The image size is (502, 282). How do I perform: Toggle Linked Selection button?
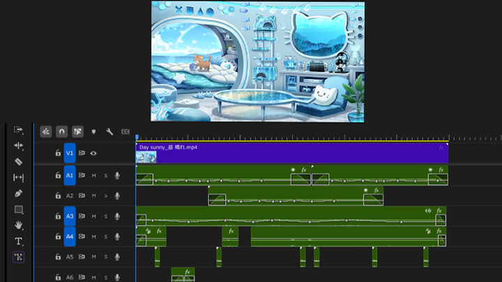[77, 132]
